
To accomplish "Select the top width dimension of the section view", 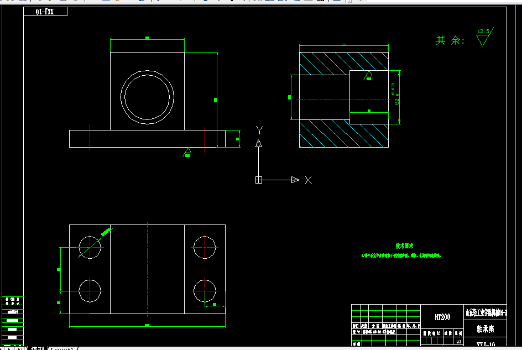I will (344, 45).
